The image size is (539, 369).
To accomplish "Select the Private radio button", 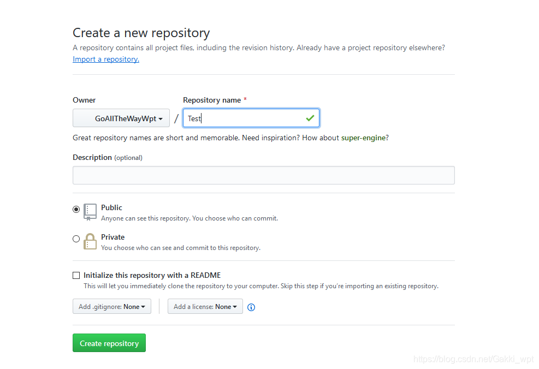I will pyautogui.click(x=76, y=239).
